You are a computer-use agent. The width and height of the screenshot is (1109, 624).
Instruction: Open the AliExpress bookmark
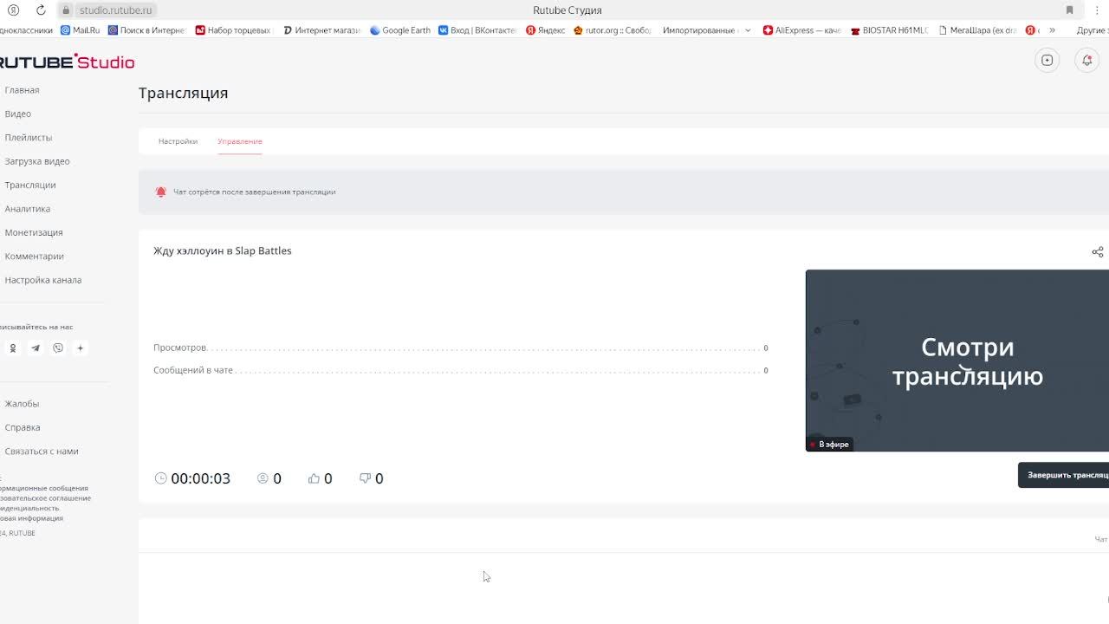tap(802, 30)
